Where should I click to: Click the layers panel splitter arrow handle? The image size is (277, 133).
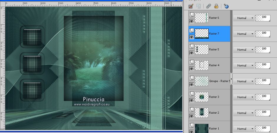[231, 79]
